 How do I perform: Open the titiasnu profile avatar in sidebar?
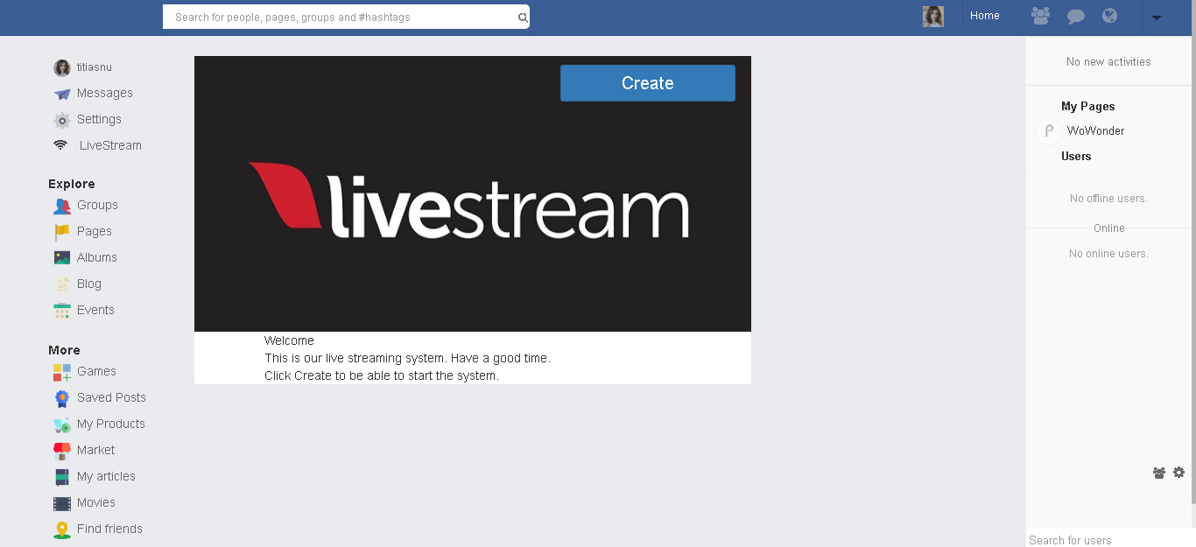pyautogui.click(x=61, y=67)
